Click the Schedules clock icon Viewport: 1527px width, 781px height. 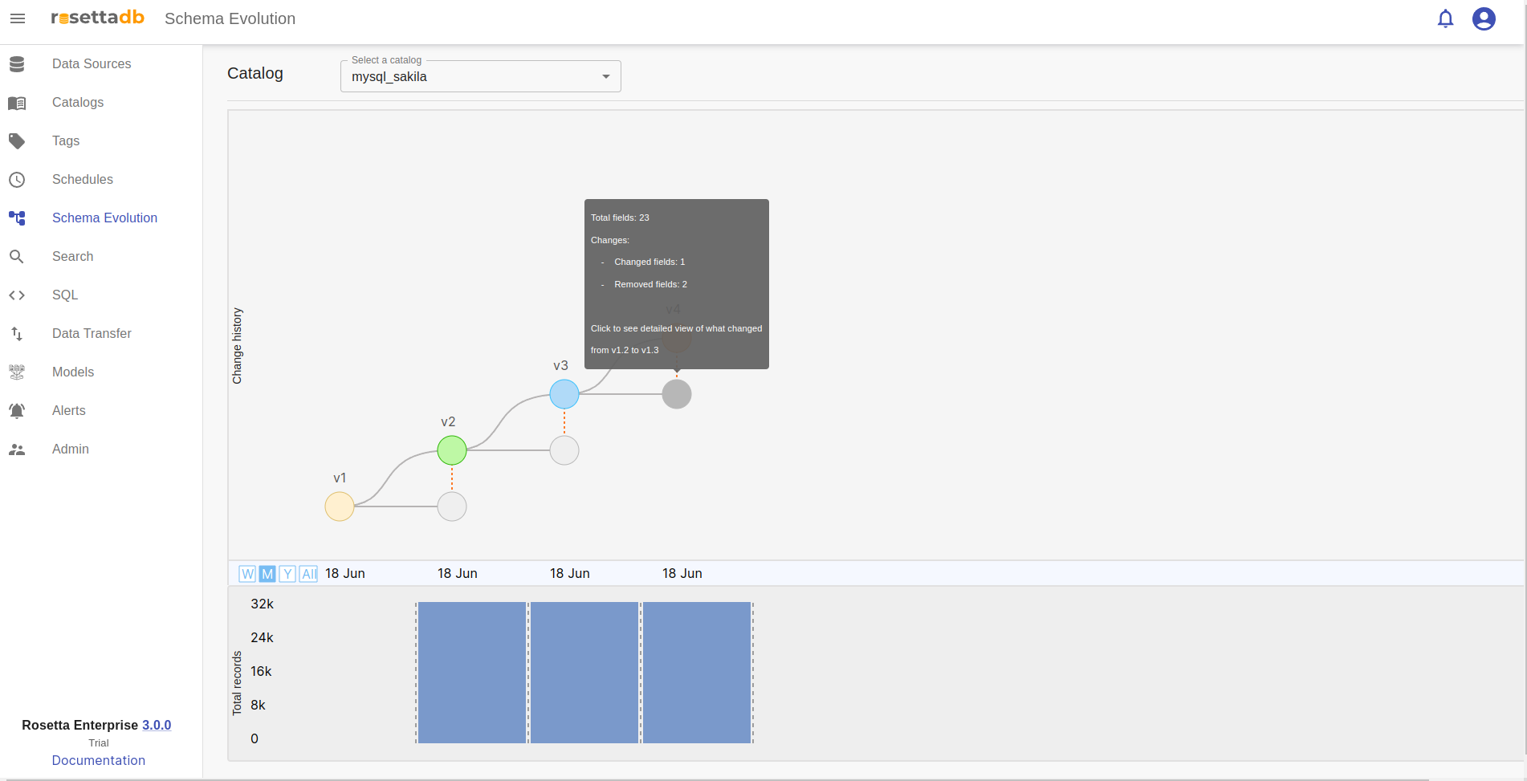click(x=17, y=180)
